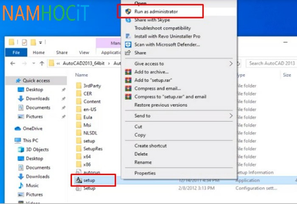Open the File tab in Explorer
This screenshot has width=297, height=204.
pyautogui.click(x=16, y=52)
